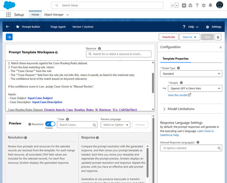Open the user profile avatar
The image size is (227, 183).
219,5
